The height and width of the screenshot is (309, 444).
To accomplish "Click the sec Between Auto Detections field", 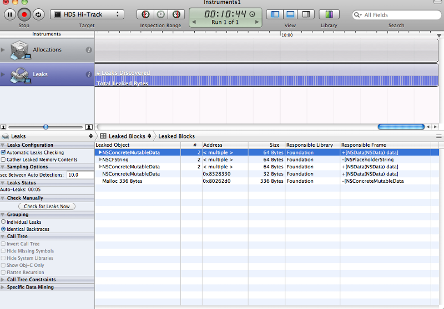I will click(x=80, y=175).
